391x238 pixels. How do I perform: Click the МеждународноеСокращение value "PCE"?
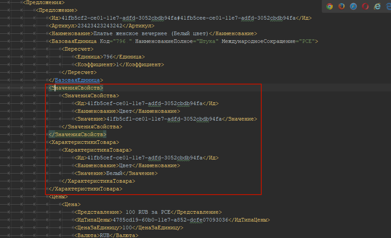(x=307, y=41)
